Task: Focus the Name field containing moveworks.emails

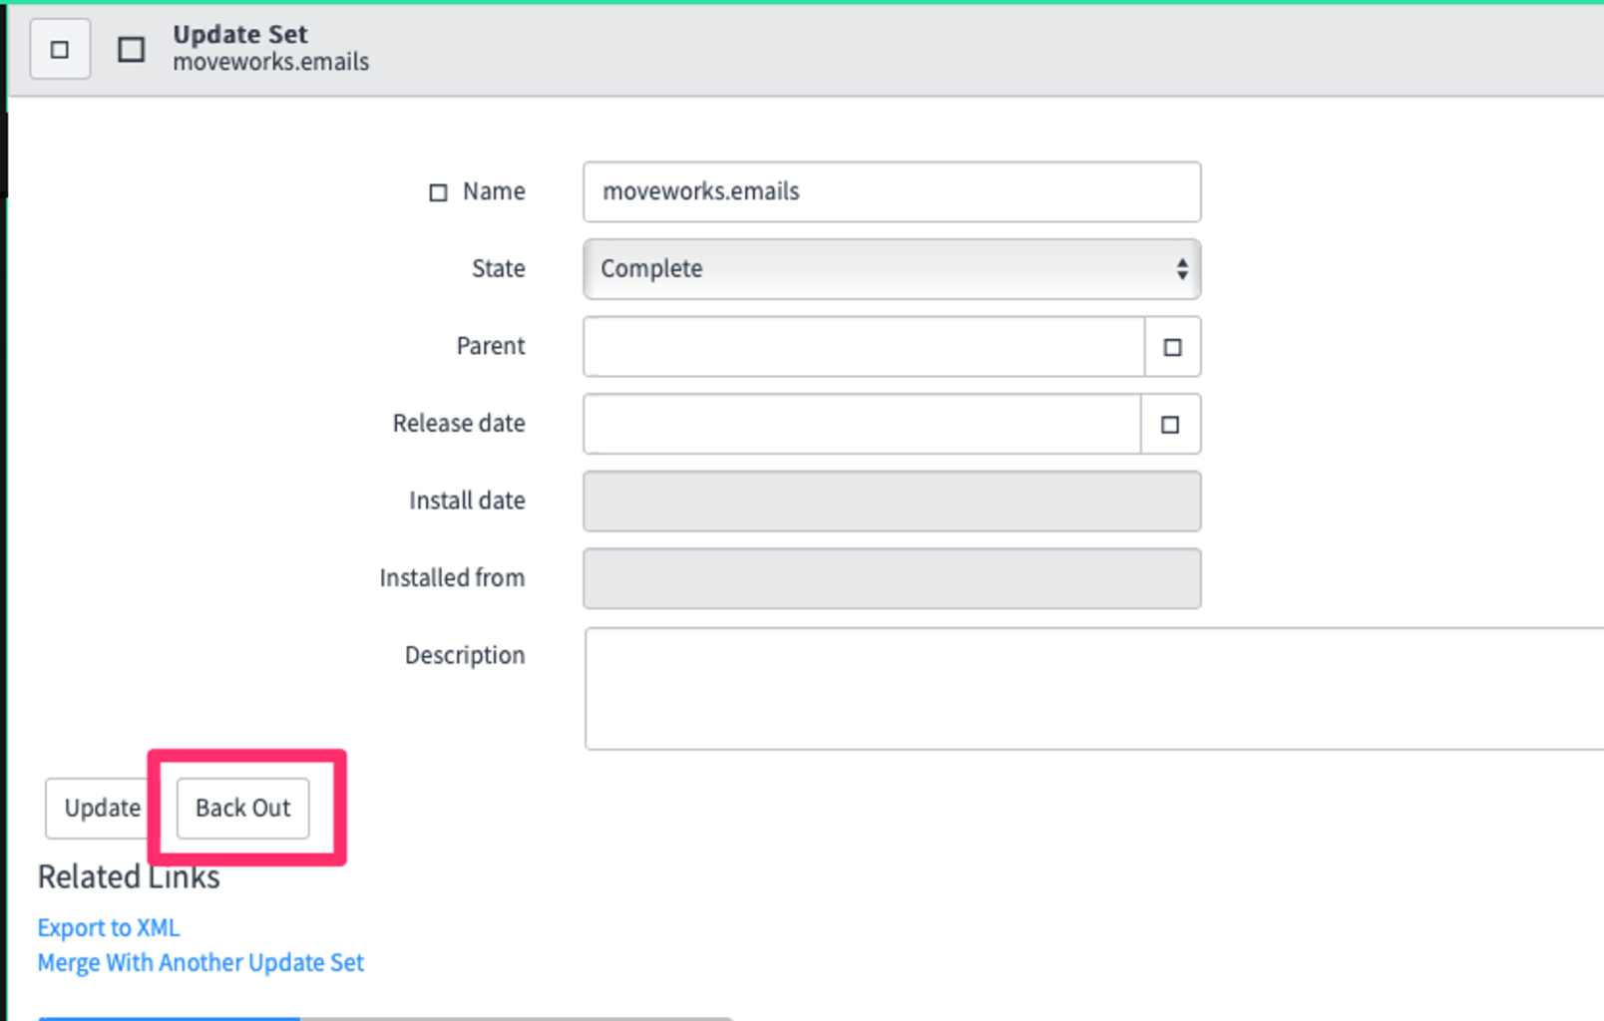Action: (x=892, y=191)
